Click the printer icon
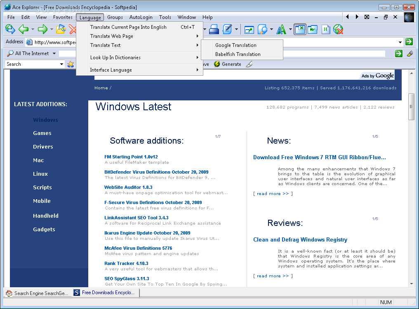The height and width of the screenshot is (309, 419). 214,29
